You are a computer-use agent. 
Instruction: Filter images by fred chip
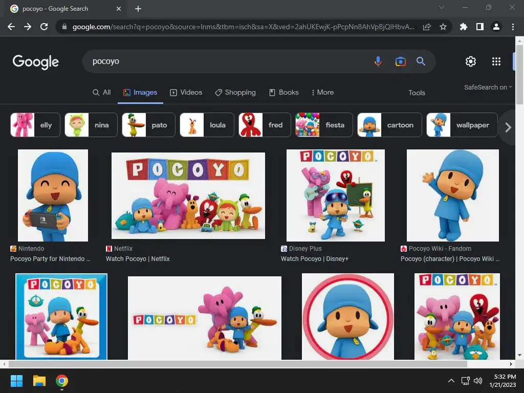265,125
